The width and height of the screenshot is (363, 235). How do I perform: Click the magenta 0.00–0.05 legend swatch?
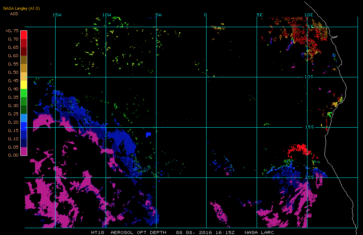[24, 151]
